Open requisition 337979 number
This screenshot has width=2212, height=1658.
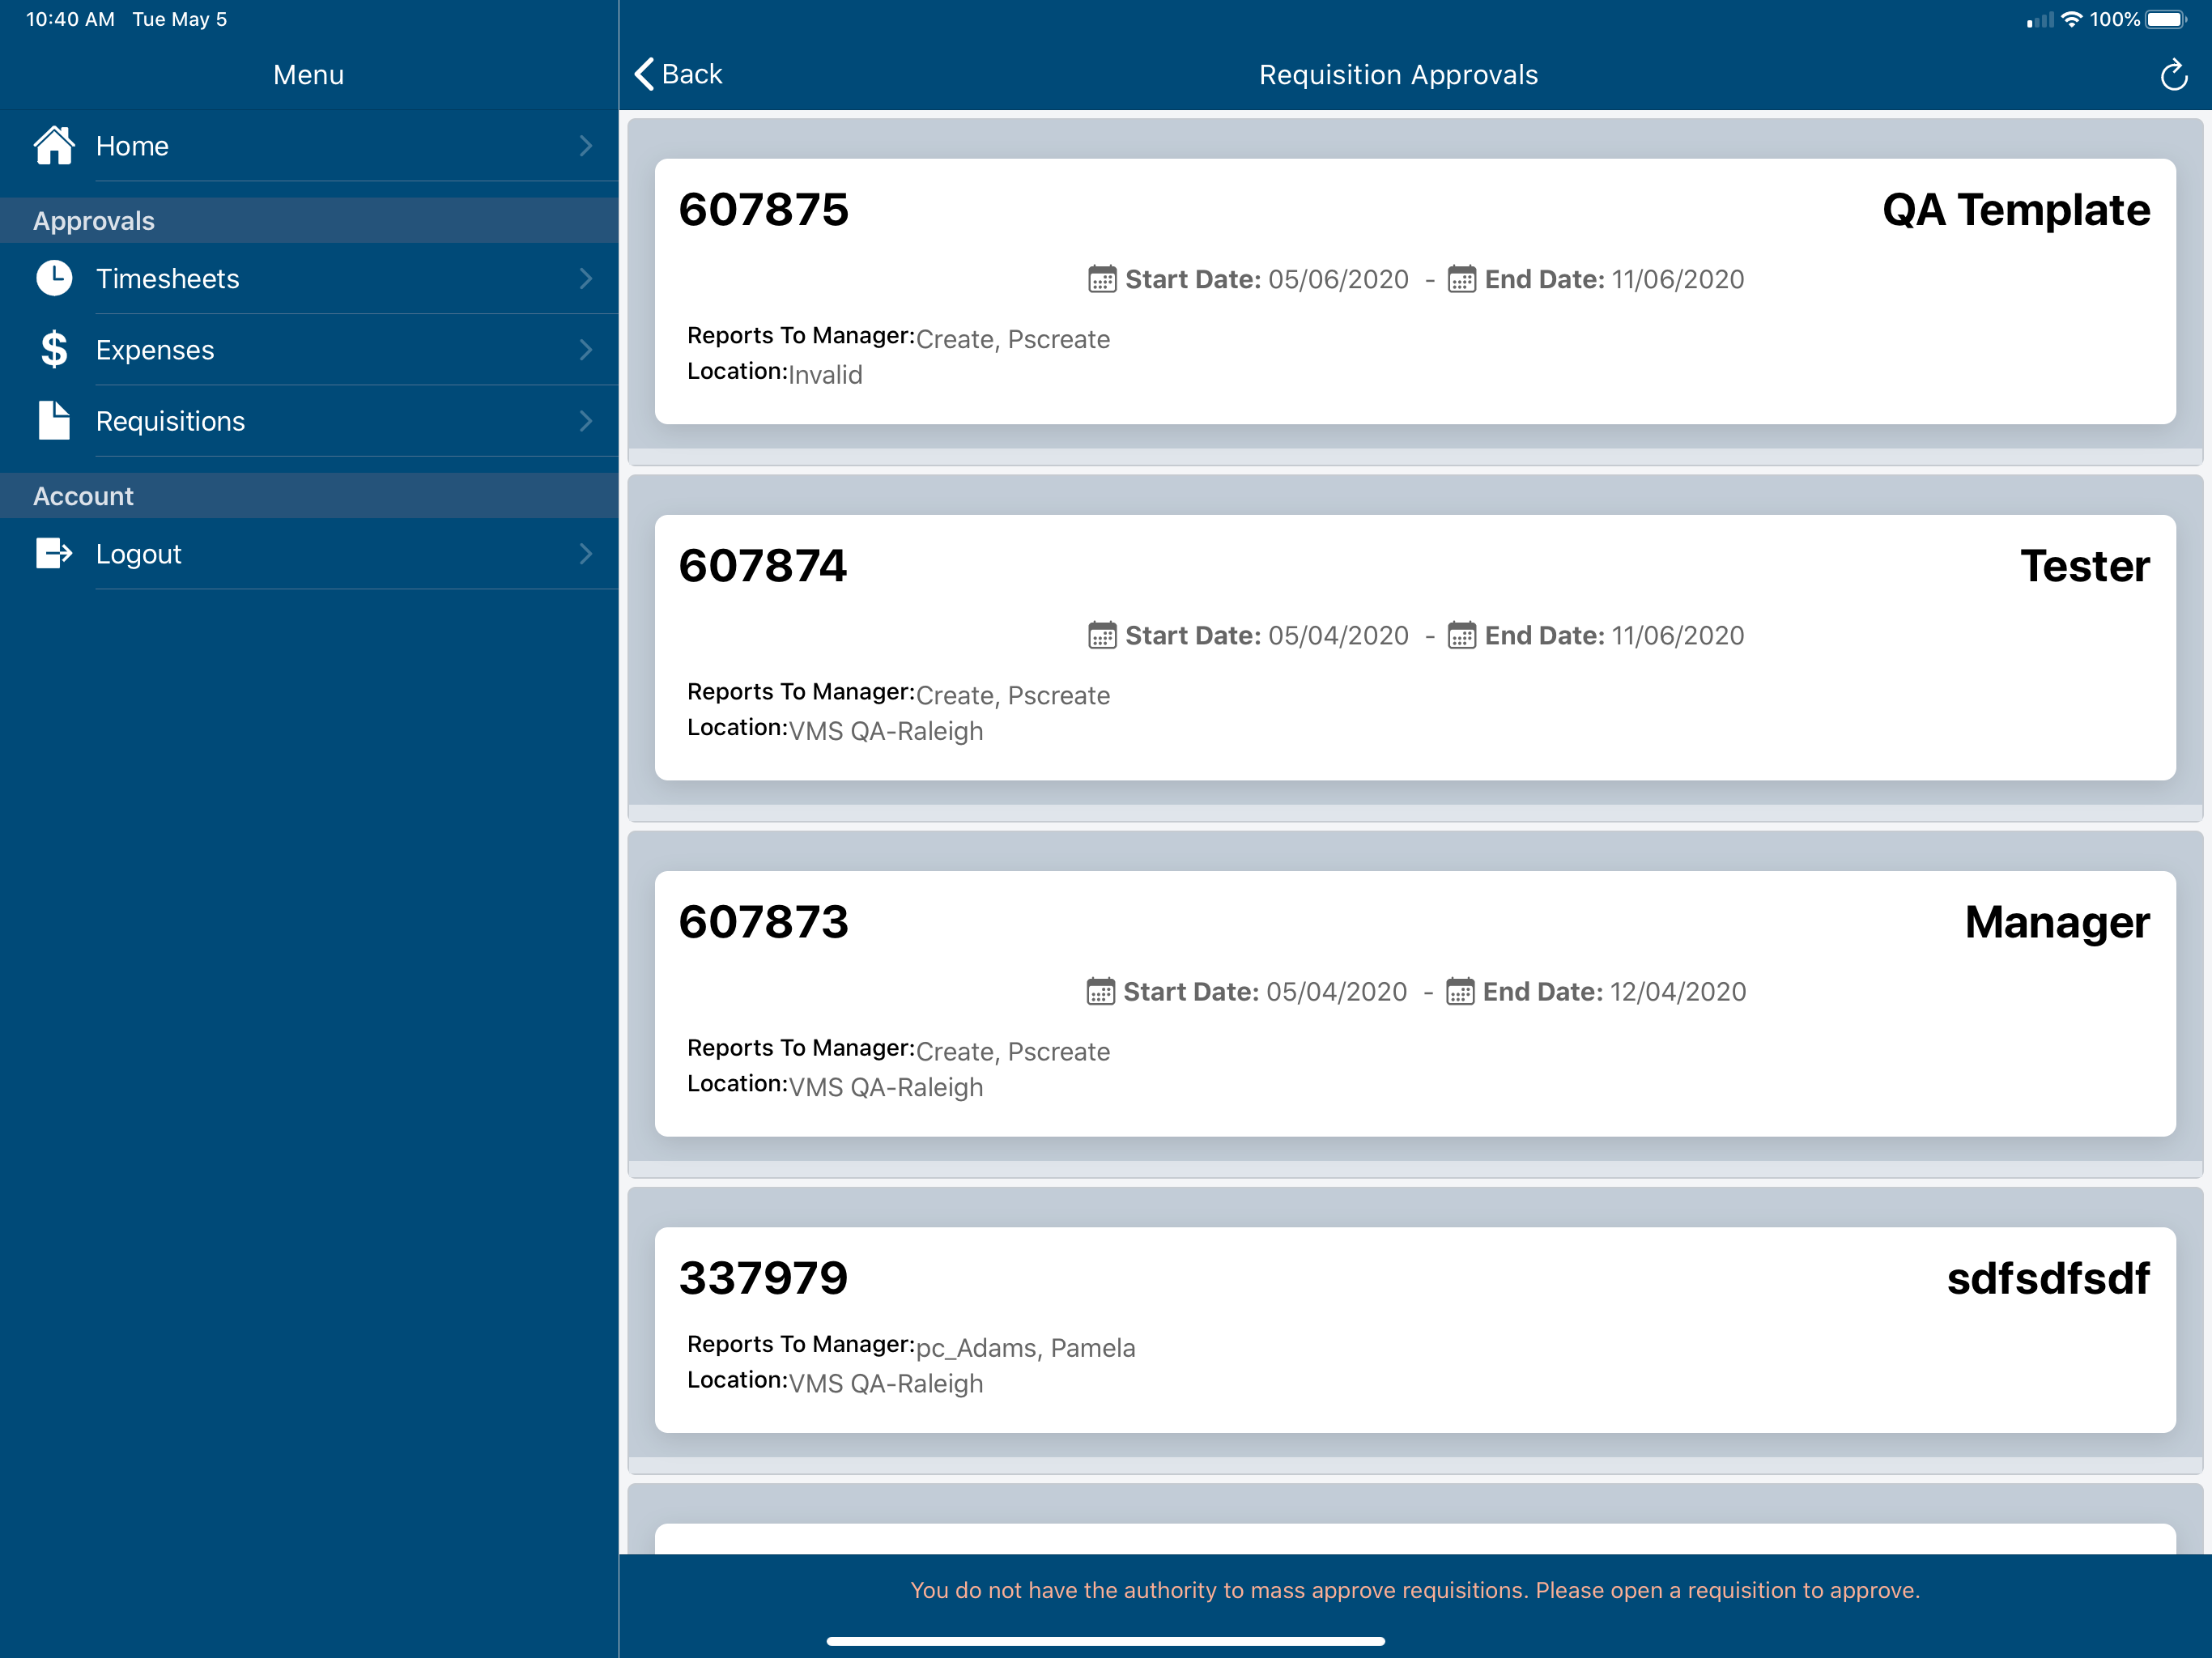763,1278
